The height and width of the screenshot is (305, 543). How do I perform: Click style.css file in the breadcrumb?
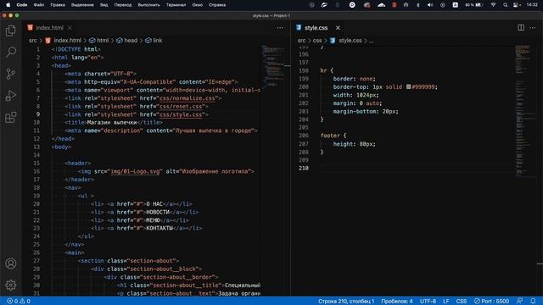tap(350, 41)
